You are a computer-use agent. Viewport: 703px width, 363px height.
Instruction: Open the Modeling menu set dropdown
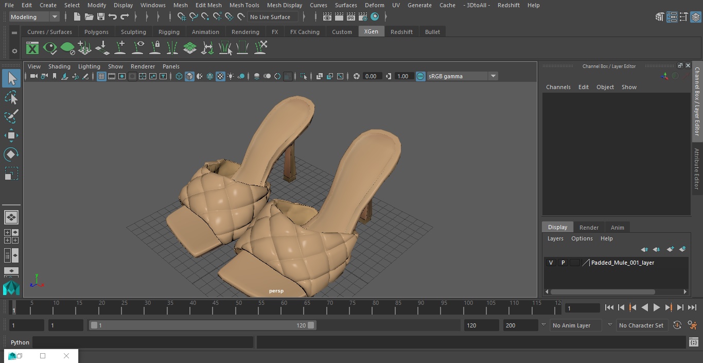tap(34, 17)
